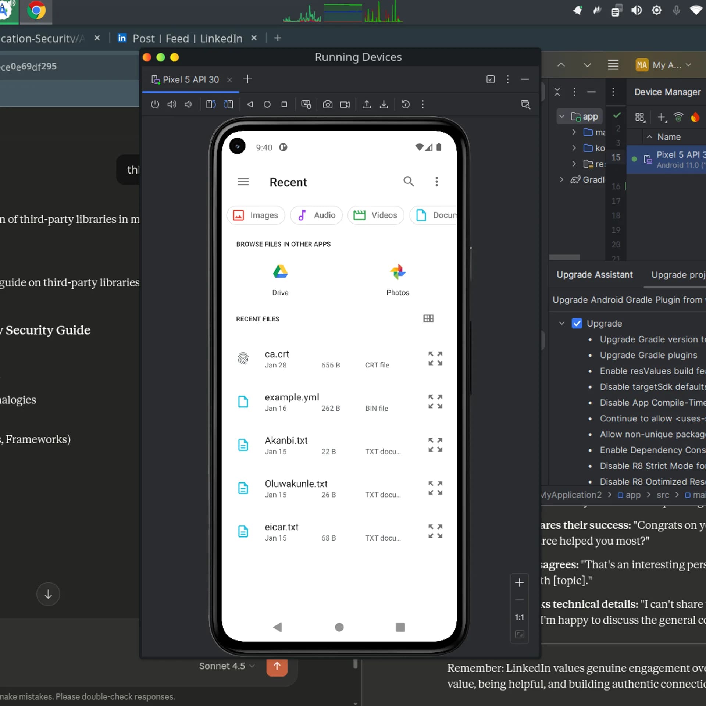Tap the phone's on-screen back button
Image resolution: width=706 pixels, height=706 pixels.
277,627
